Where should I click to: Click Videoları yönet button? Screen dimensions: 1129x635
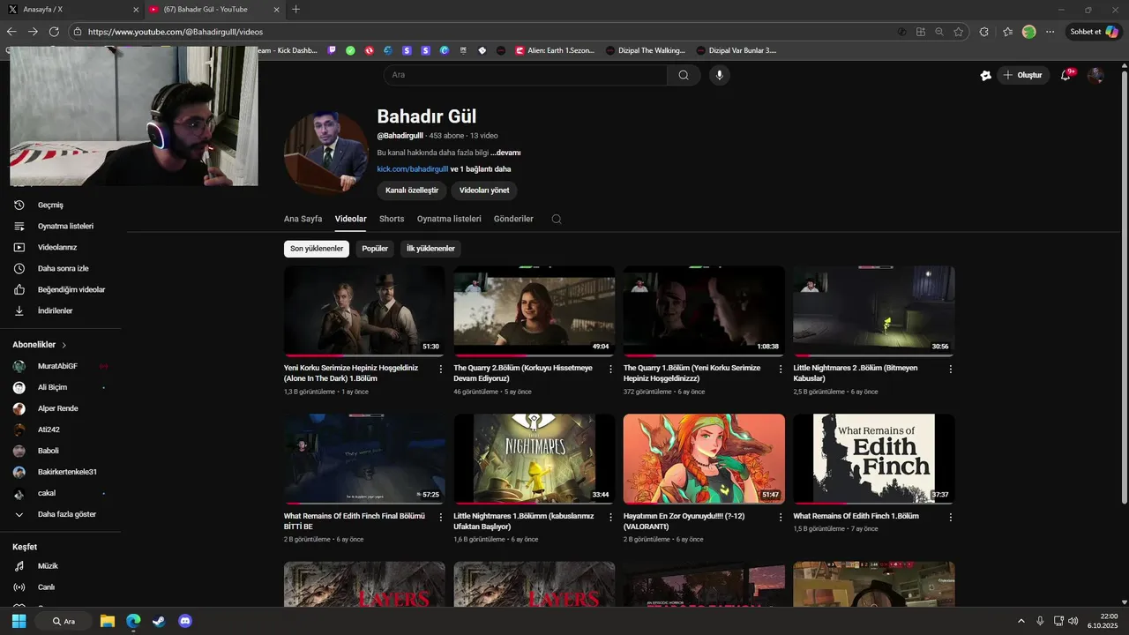pyautogui.click(x=484, y=190)
